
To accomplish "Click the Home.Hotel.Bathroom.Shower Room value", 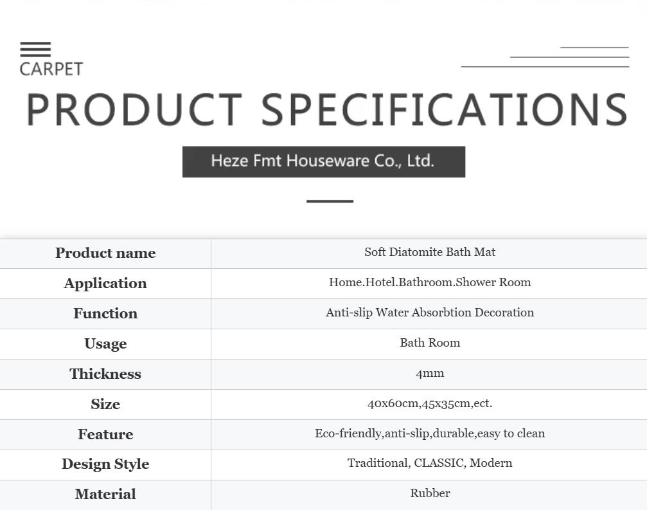I will pos(430,282).
